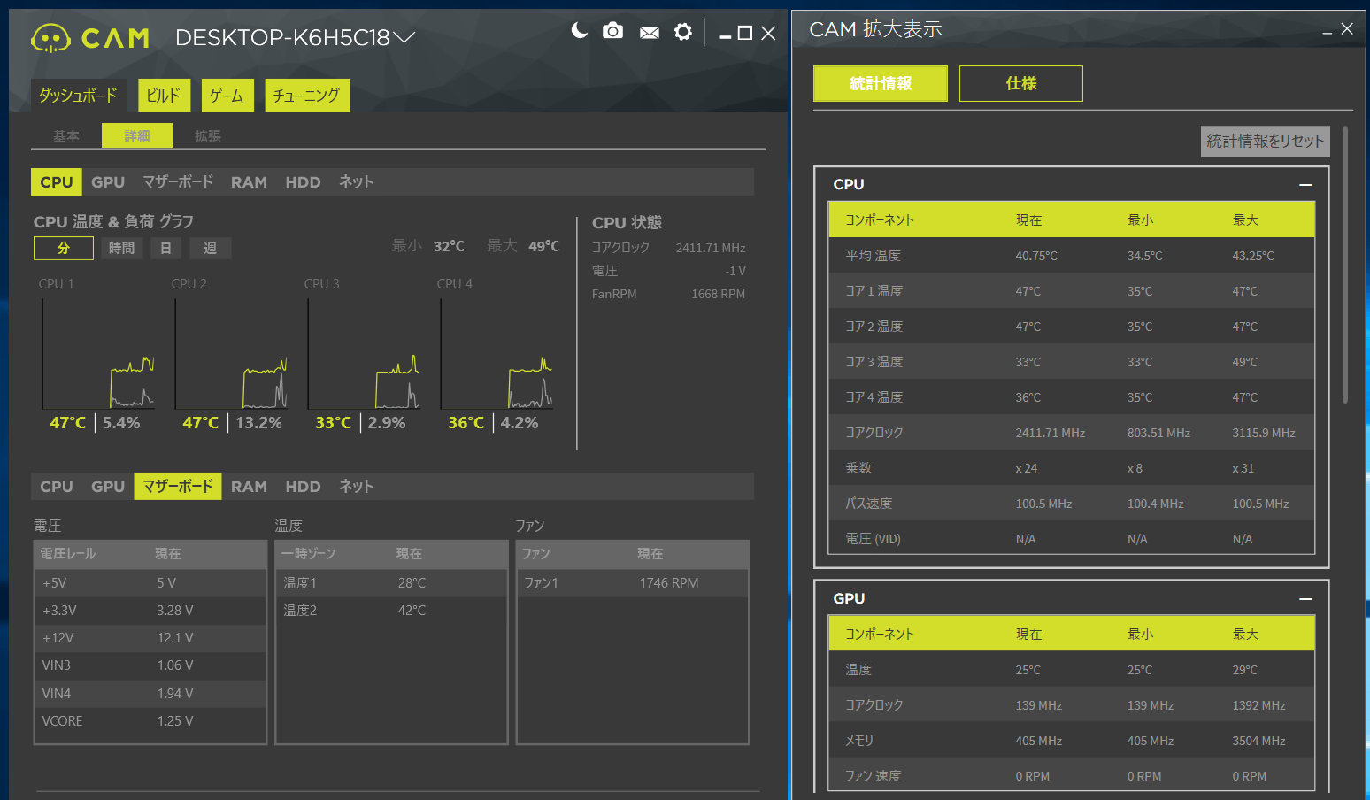
Task: Switch graph interval to 時間
Action: [122, 249]
